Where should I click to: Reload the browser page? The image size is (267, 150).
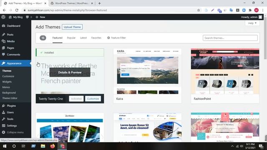point(17,10)
